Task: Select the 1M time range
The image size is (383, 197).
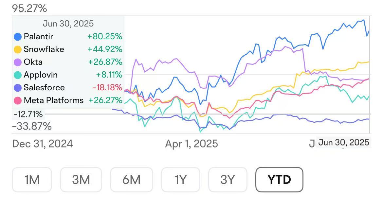Action: pos(32,179)
